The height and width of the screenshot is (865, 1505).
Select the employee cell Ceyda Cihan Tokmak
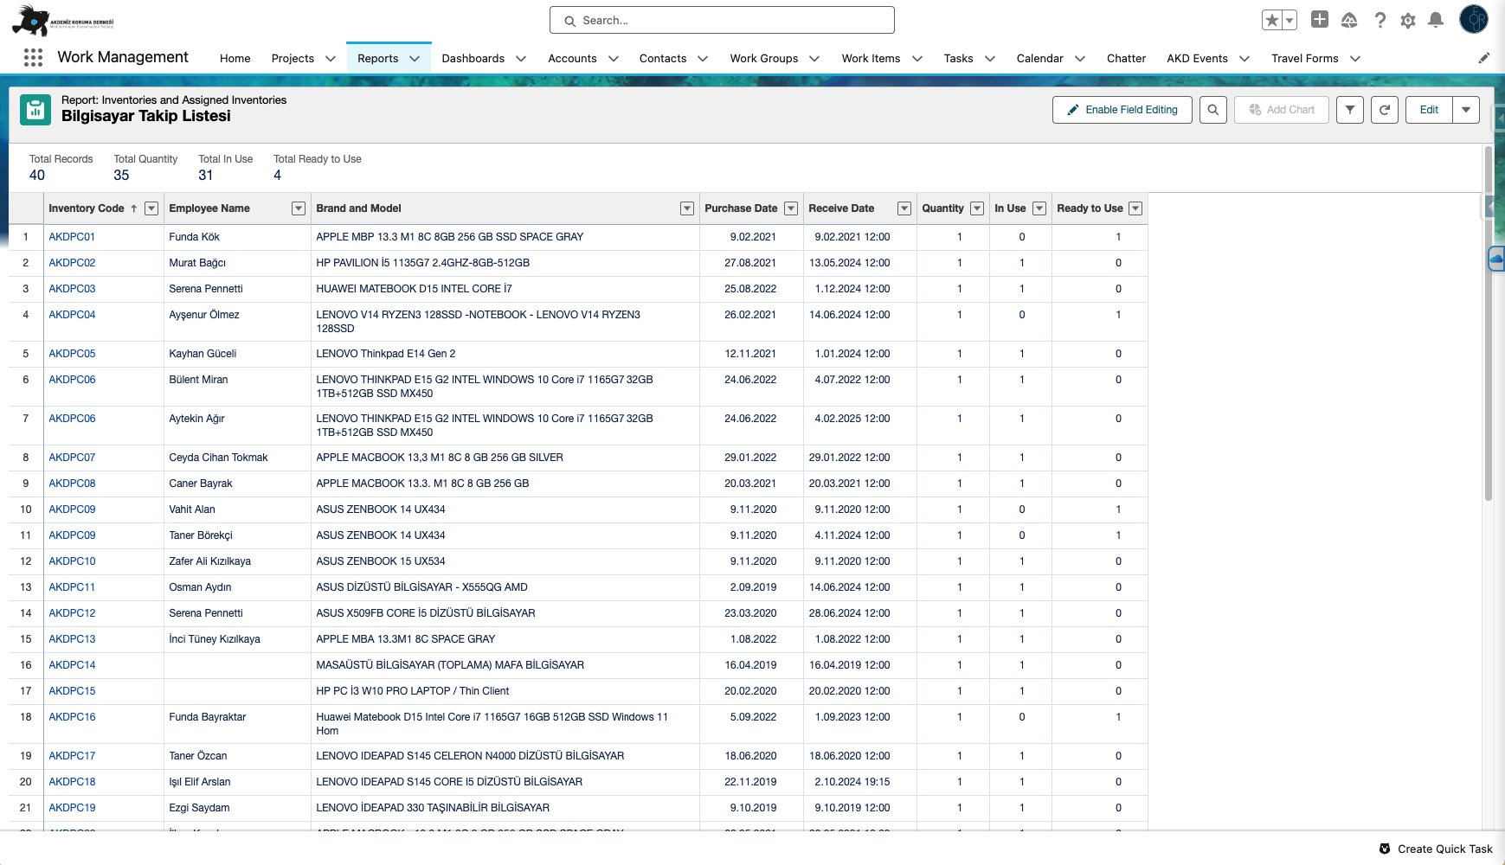[237, 458]
